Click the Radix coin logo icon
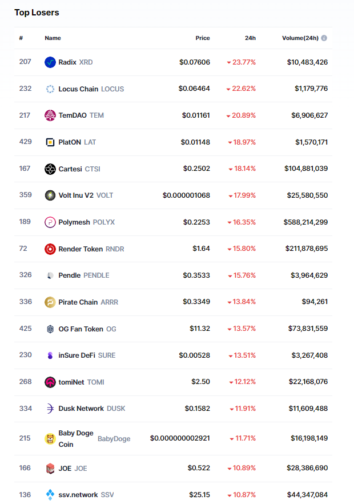 coord(50,62)
